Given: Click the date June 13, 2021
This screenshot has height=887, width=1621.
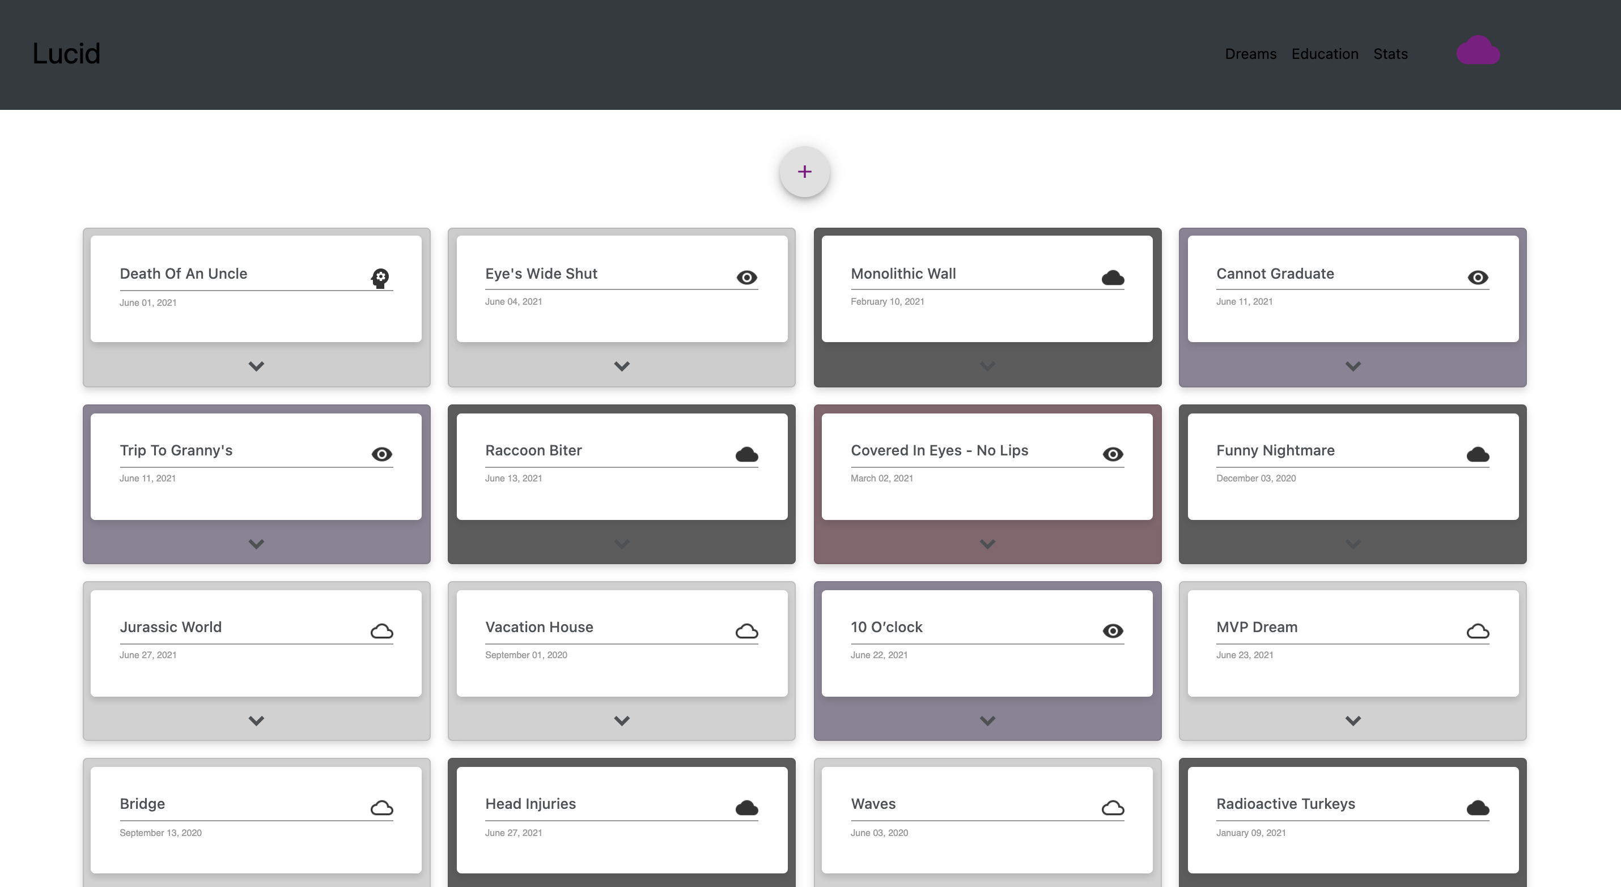Looking at the screenshot, I should (514, 479).
